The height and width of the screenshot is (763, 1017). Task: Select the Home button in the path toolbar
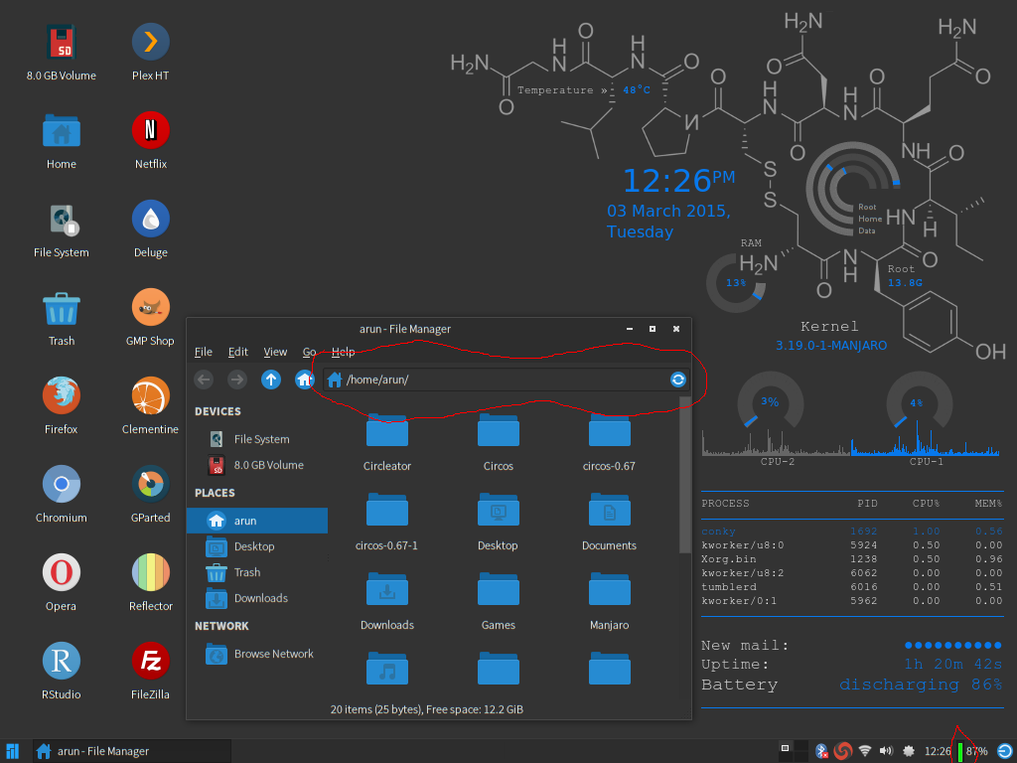(304, 380)
